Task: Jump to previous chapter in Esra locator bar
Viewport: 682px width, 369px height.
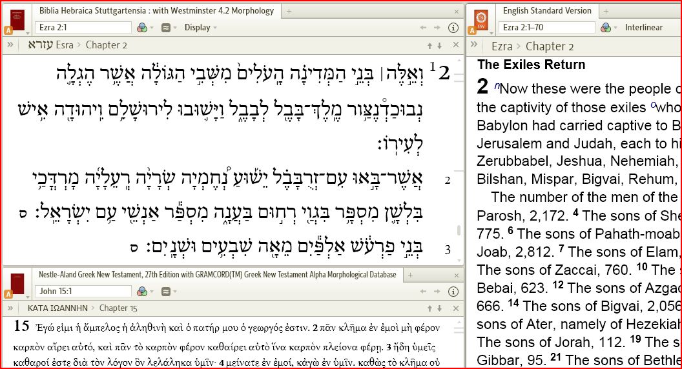Action: tap(429, 46)
